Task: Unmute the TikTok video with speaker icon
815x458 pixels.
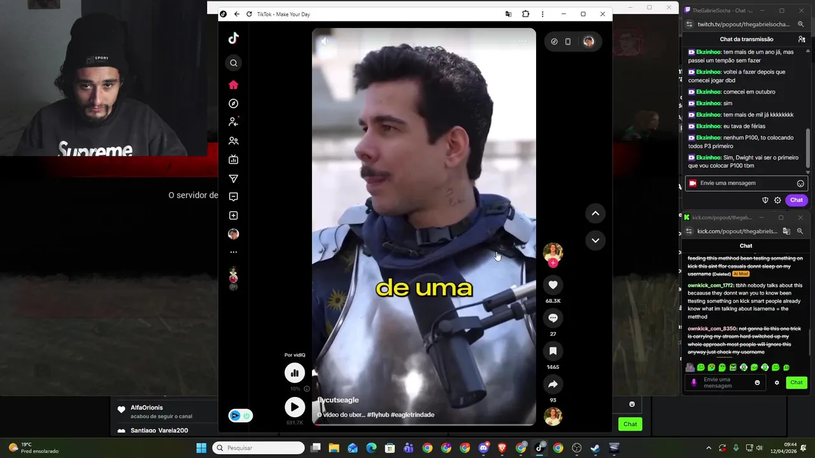Action: (x=324, y=41)
